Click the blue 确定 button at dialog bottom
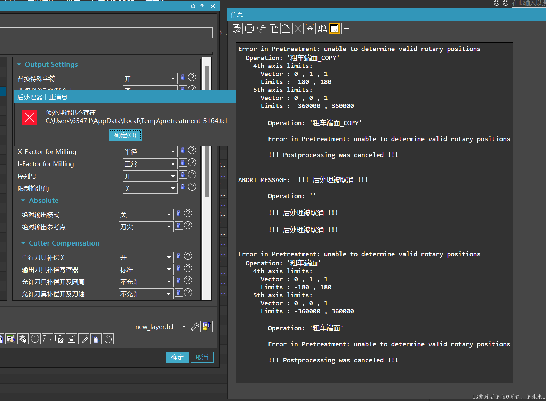This screenshot has height=401, width=546. coord(177,357)
